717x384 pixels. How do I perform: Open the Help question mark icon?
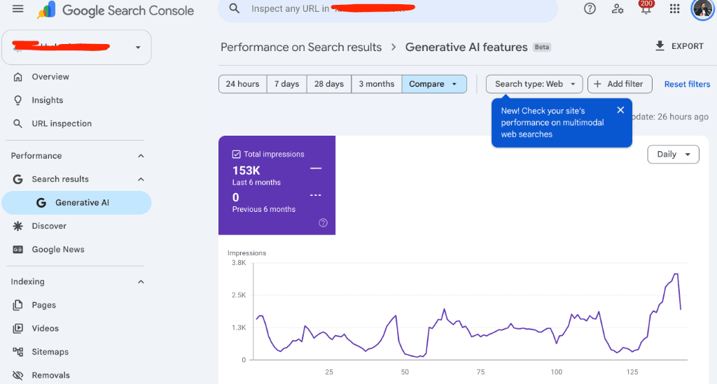coord(590,8)
